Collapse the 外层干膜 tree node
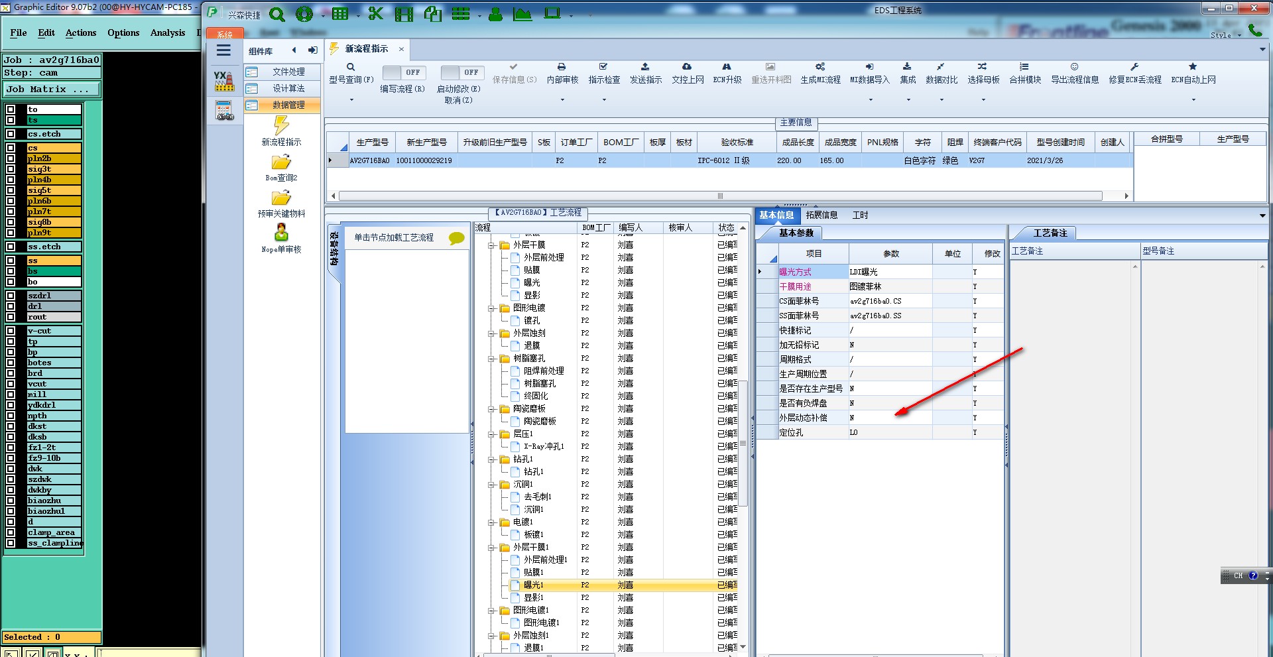The image size is (1273, 657). (x=492, y=245)
